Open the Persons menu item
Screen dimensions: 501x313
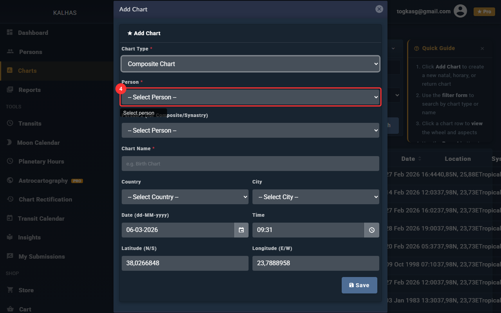pos(30,52)
